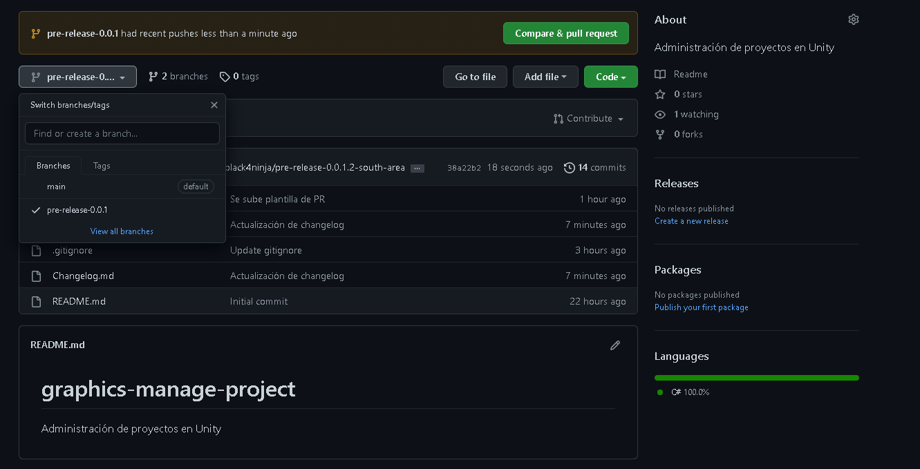Close the Switch branches/tags popup

214,105
